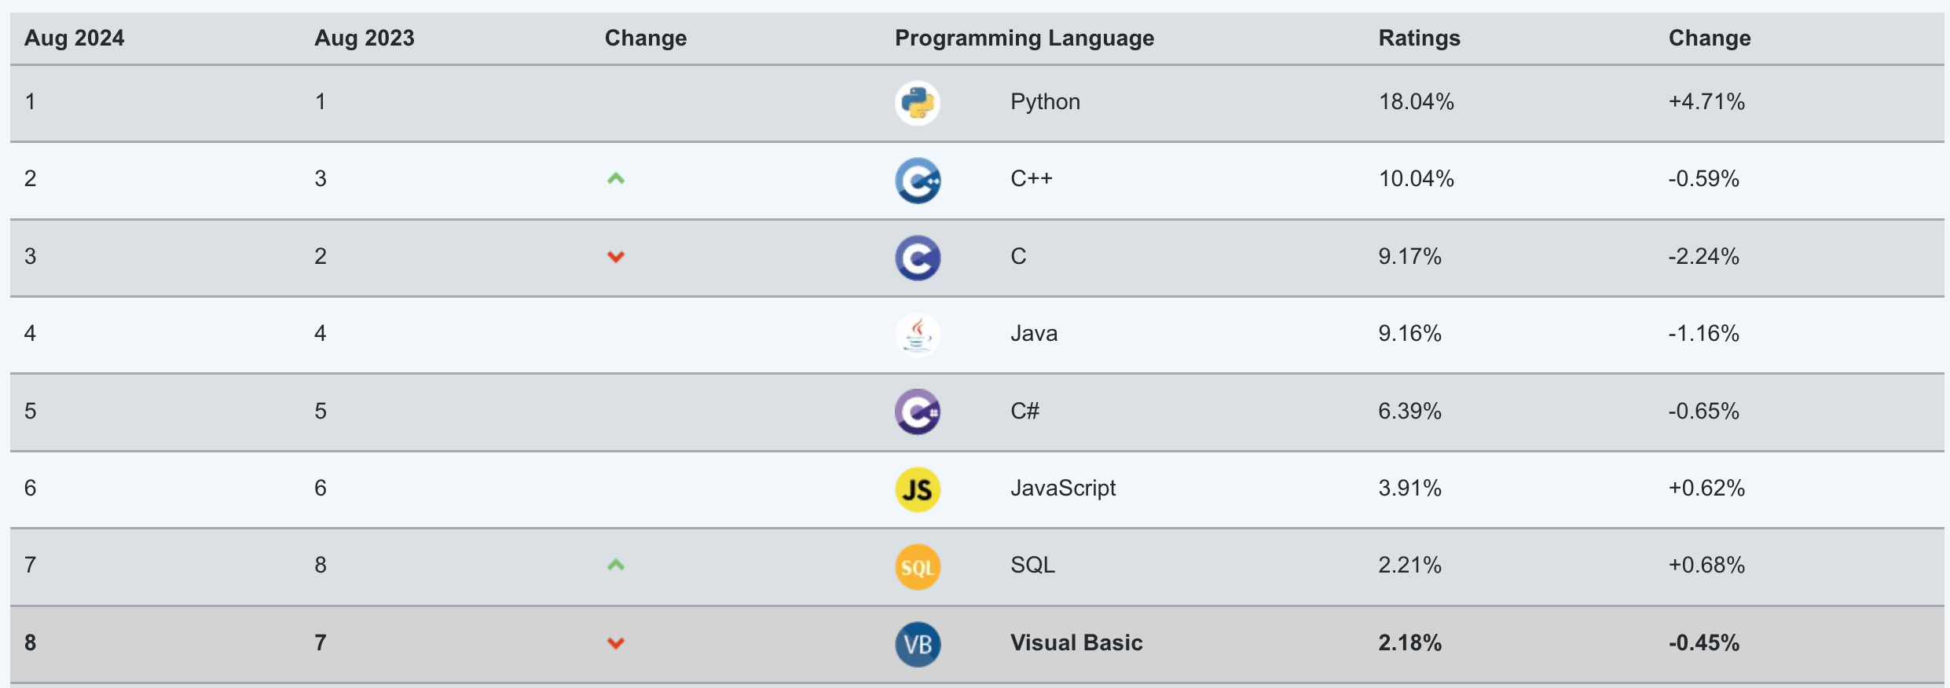Click the 9.17% rating value

click(x=1410, y=256)
